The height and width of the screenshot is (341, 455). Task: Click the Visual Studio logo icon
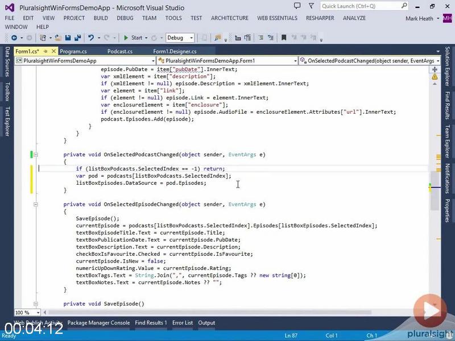[10, 7]
